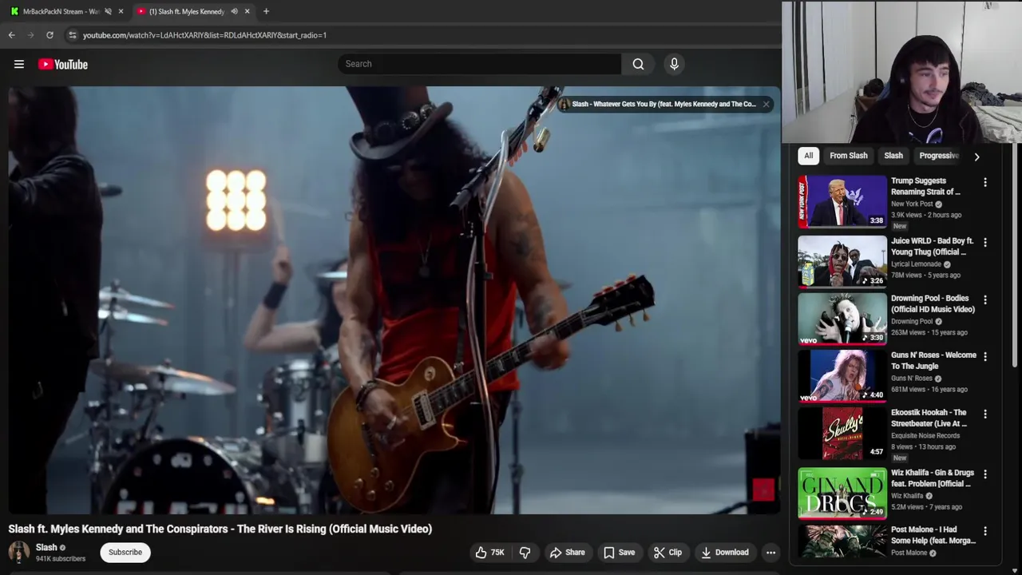Screen dimensions: 1022x575
Task: Create a clip of the video
Action: [667, 552]
